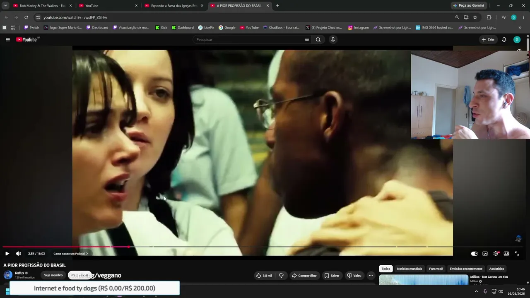Click the YouTube search magnifier button
This screenshot has height=298, width=530.
coord(318,40)
